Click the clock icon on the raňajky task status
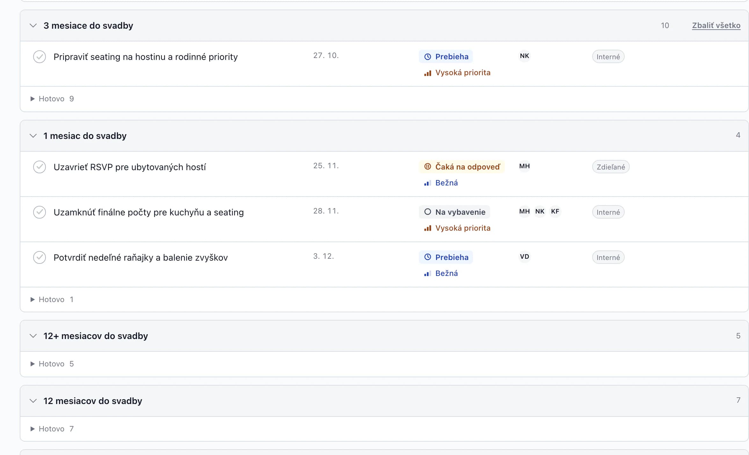 (x=427, y=257)
